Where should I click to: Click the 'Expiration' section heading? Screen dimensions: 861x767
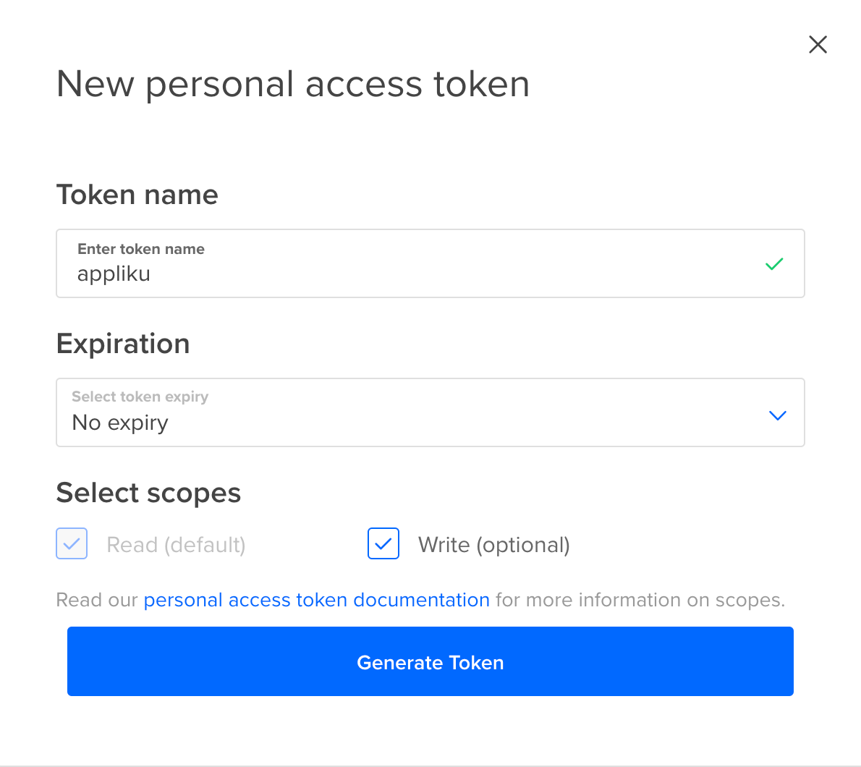pyautogui.click(x=123, y=344)
